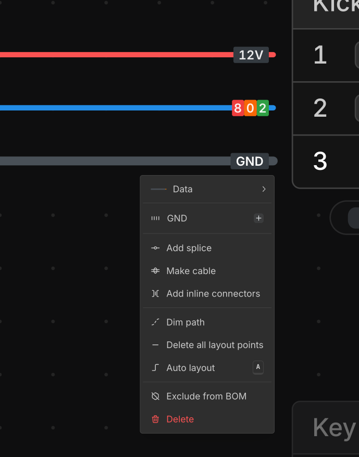This screenshot has height=457, width=359.
Task: Select the GND label on gray wire
Action: point(250,162)
